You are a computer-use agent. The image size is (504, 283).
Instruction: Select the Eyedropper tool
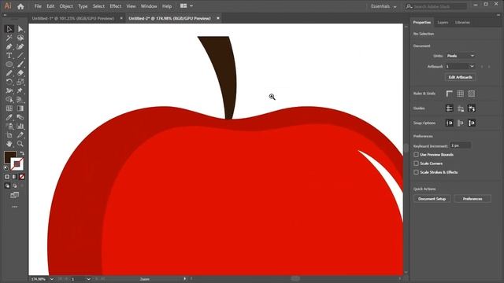(9, 117)
